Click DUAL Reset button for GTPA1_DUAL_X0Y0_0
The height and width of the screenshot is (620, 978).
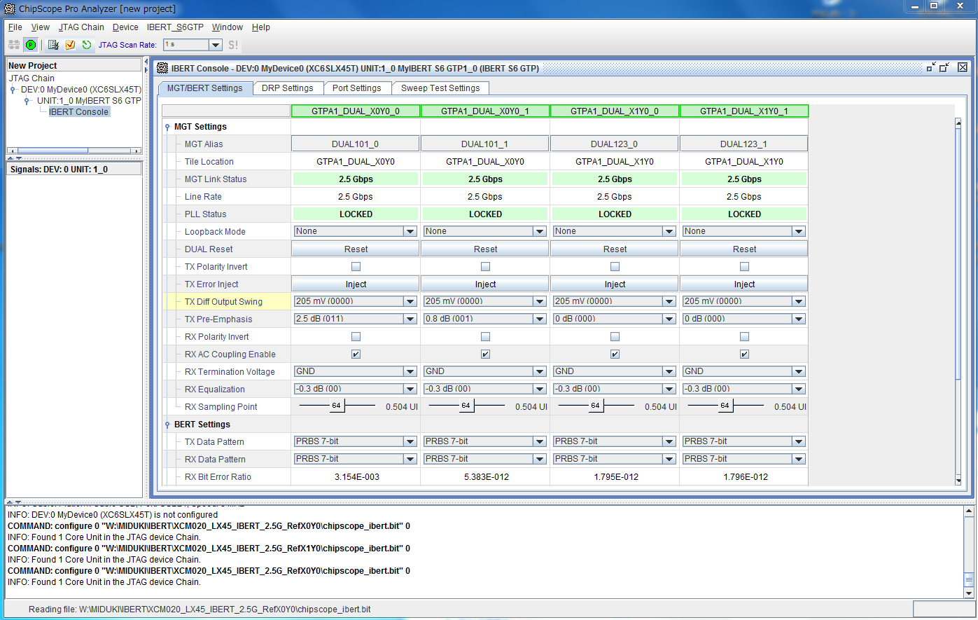pos(356,249)
